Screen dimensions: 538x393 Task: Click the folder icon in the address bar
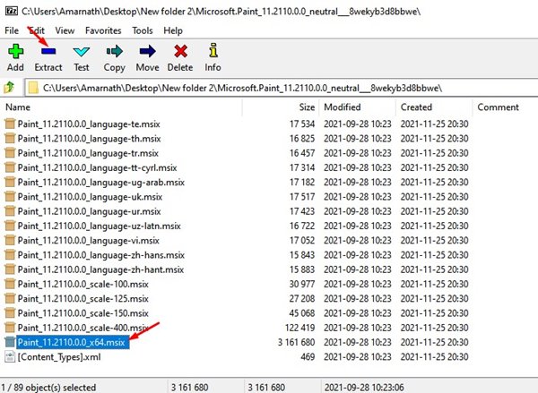tap(33, 88)
